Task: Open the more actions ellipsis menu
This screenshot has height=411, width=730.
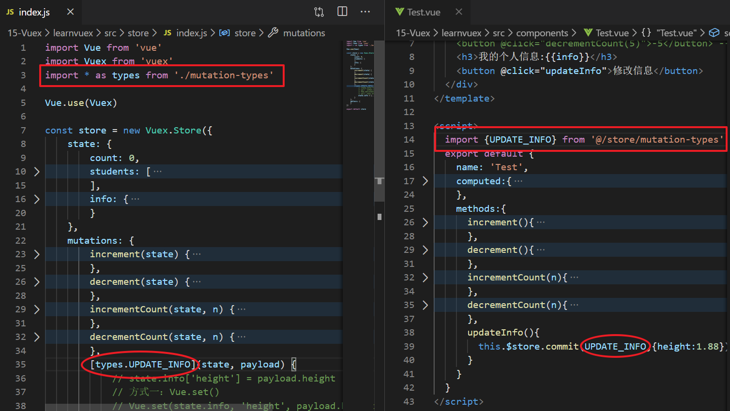Action: (365, 12)
